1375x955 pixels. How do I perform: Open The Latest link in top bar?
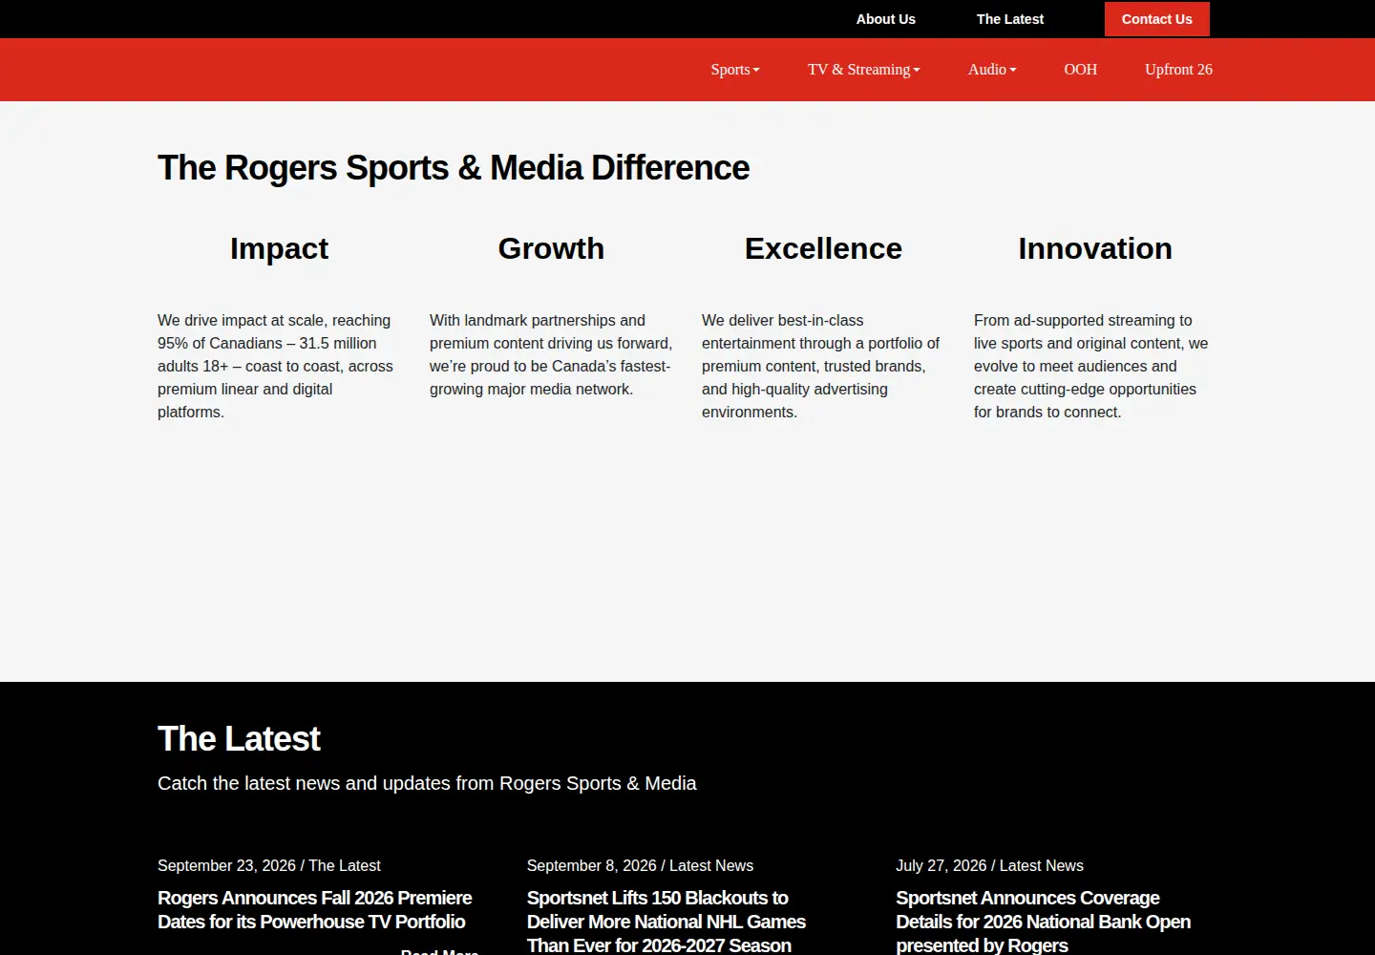click(1009, 19)
